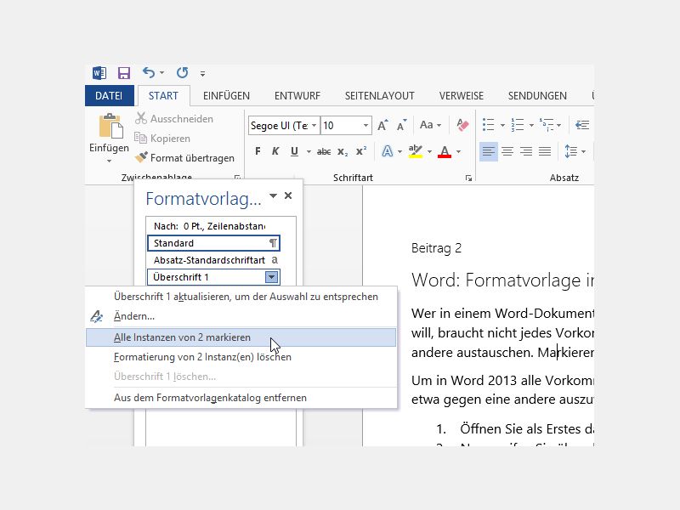Decrease the paragraph indent

tap(582, 125)
